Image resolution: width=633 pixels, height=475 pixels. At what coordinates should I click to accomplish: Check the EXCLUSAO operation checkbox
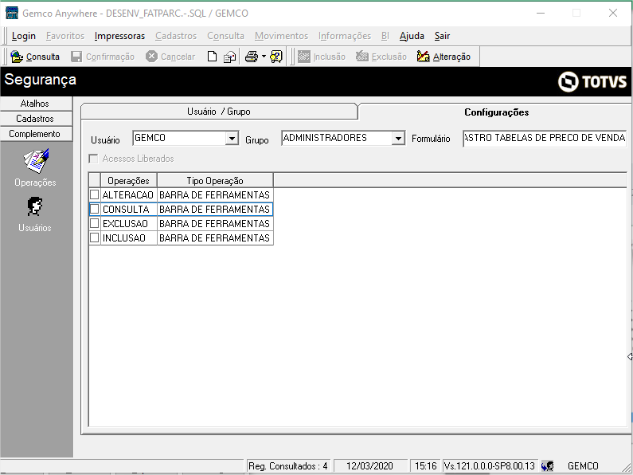(x=95, y=223)
